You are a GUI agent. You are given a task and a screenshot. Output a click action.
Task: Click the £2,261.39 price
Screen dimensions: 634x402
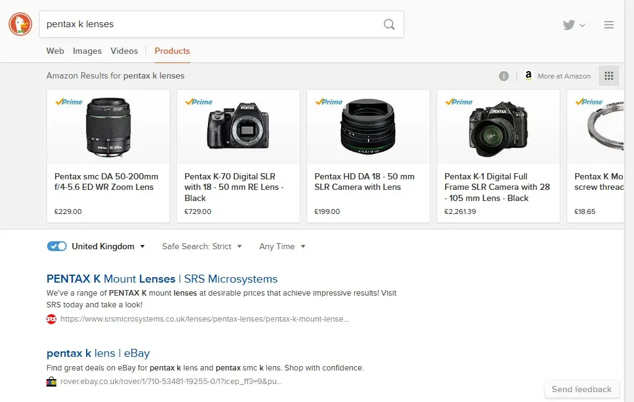[x=460, y=212]
